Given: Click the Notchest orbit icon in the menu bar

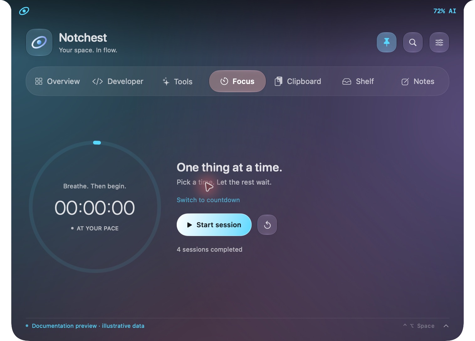Looking at the screenshot, I should pos(24,11).
